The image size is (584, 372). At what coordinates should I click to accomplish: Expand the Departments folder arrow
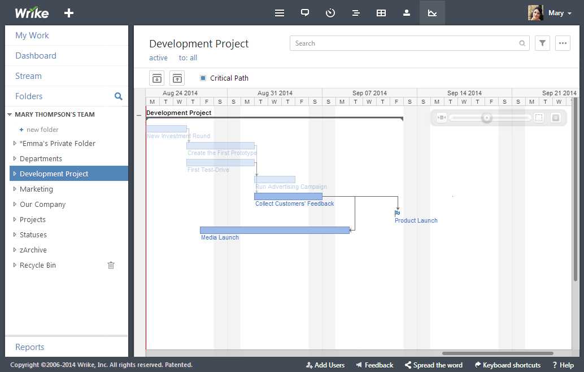15,158
